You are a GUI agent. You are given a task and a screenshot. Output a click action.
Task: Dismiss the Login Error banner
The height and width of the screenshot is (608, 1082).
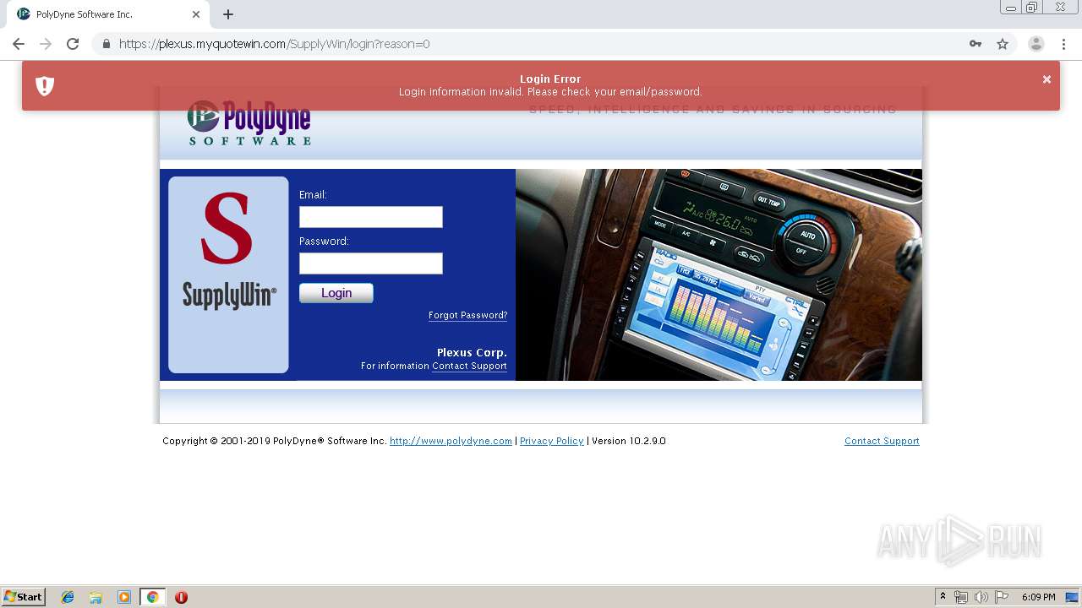(x=1046, y=79)
